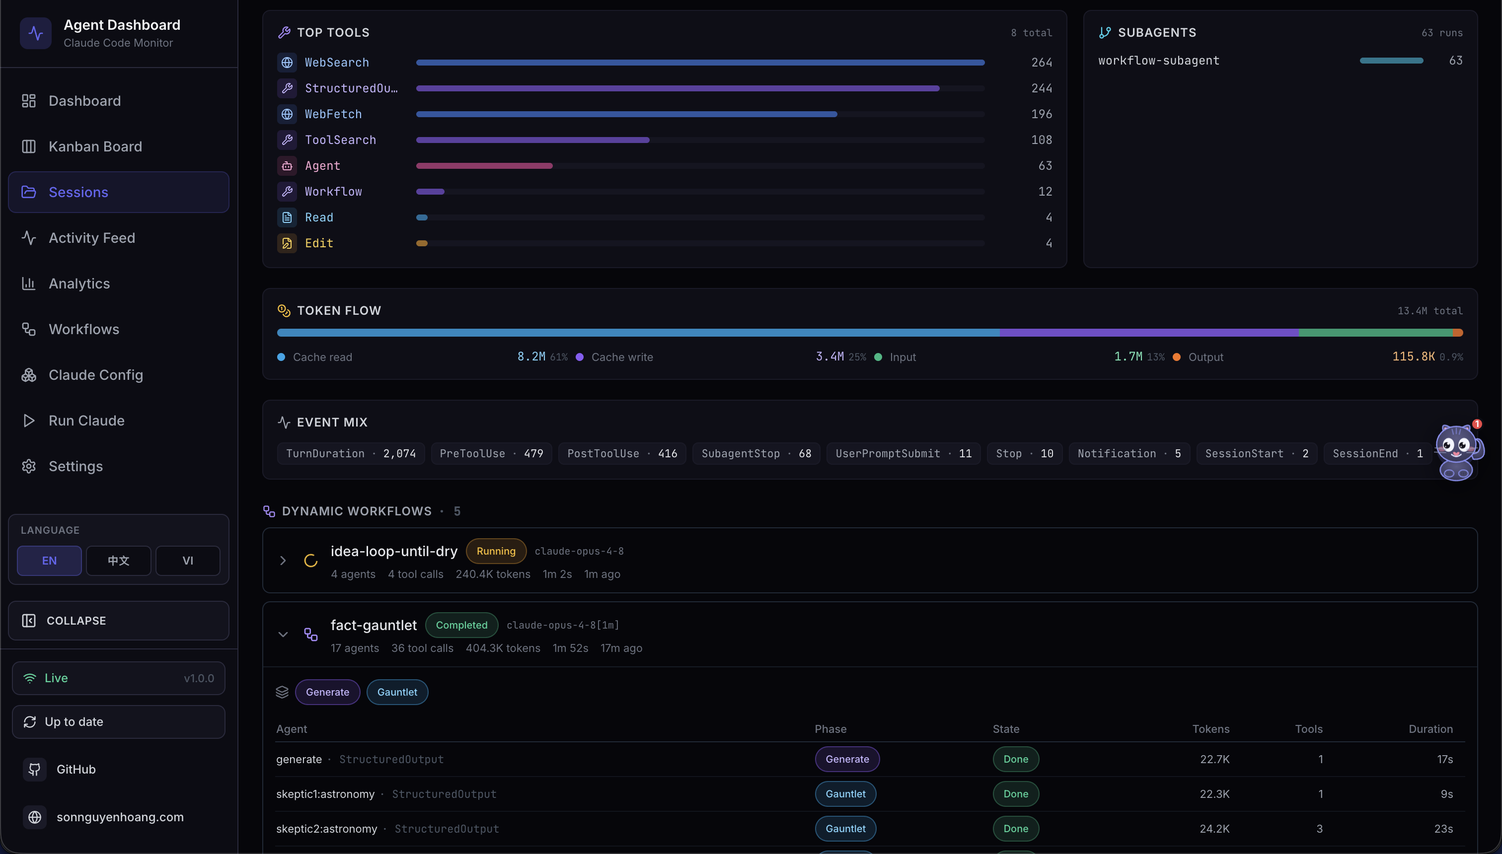
Task: Click the layers stack icon beside Generate
Action: [x=282, y=692]
